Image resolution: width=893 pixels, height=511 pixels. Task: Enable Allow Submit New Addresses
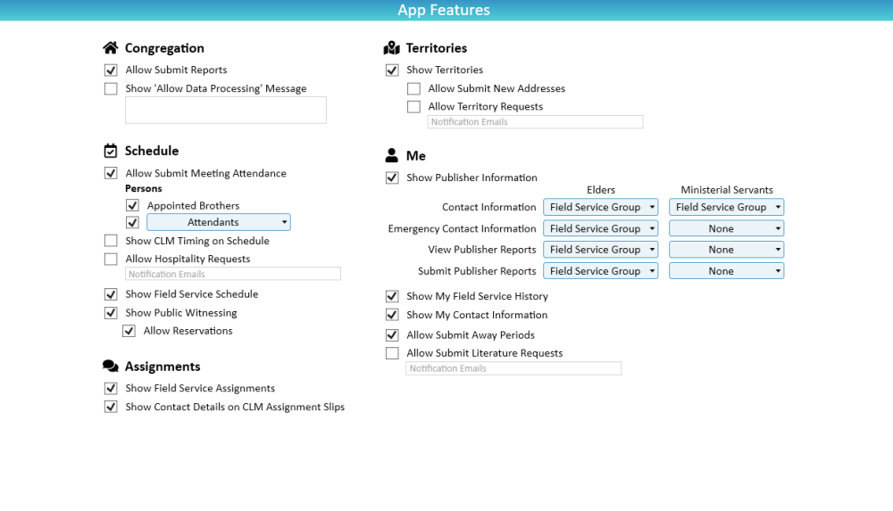pos(413,89)
